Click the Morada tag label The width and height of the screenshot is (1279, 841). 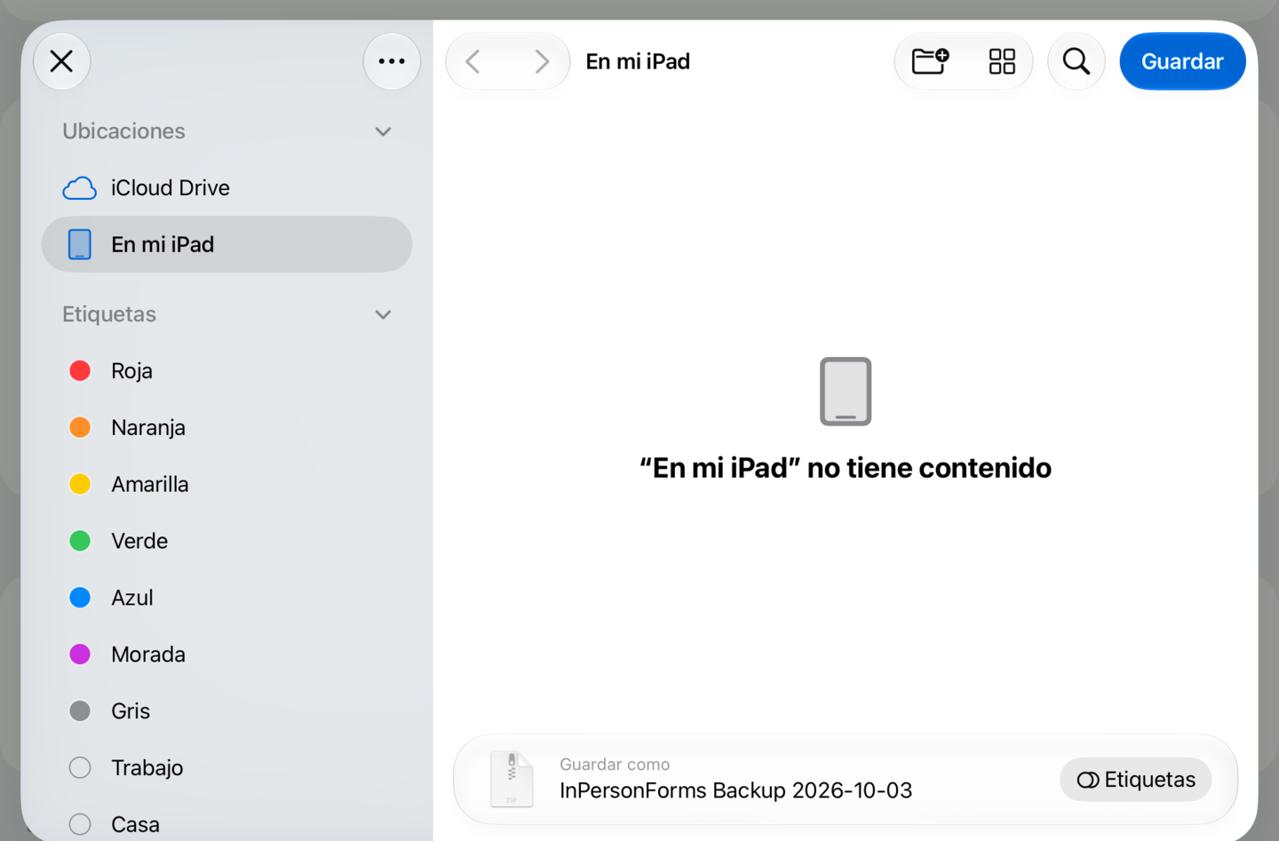coord(148,655)
